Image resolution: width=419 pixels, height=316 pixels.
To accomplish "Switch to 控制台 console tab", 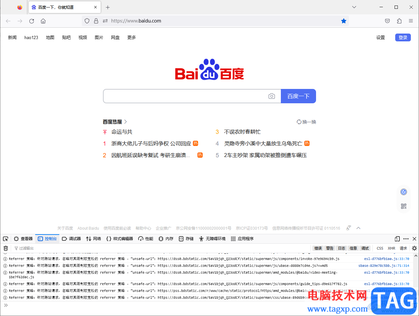I will click(x=47, y=239).
